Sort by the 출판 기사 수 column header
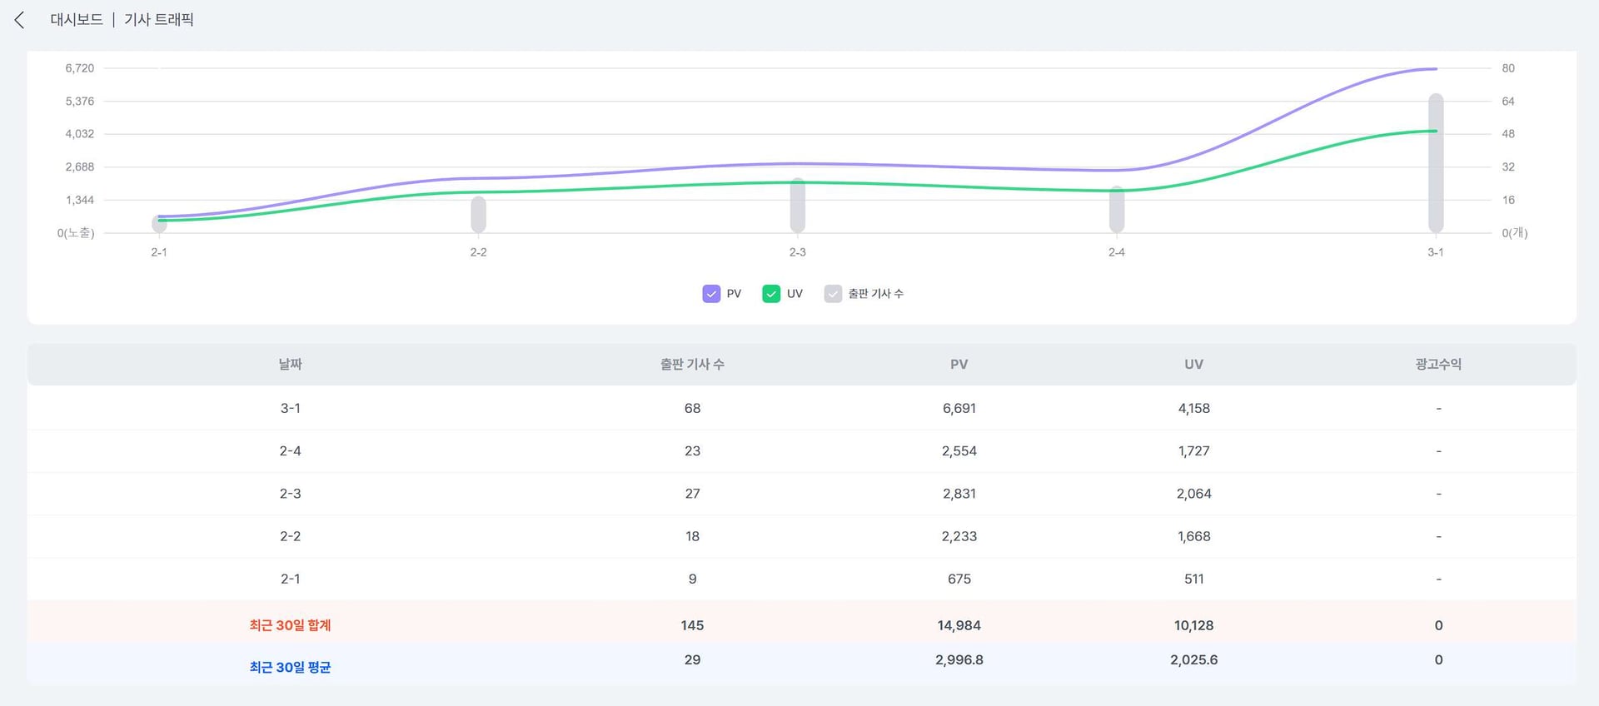 (x=692, y=365)
